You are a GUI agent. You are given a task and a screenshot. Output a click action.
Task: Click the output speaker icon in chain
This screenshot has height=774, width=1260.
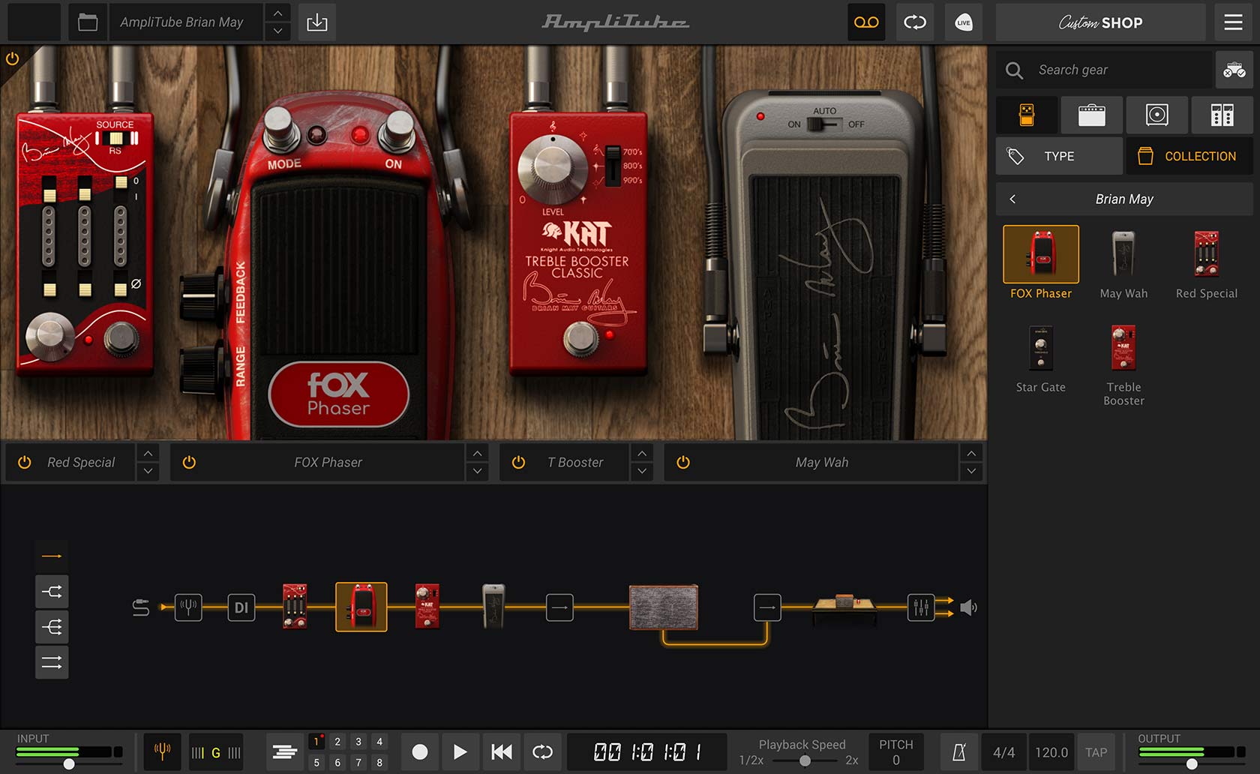click(968, 607)
